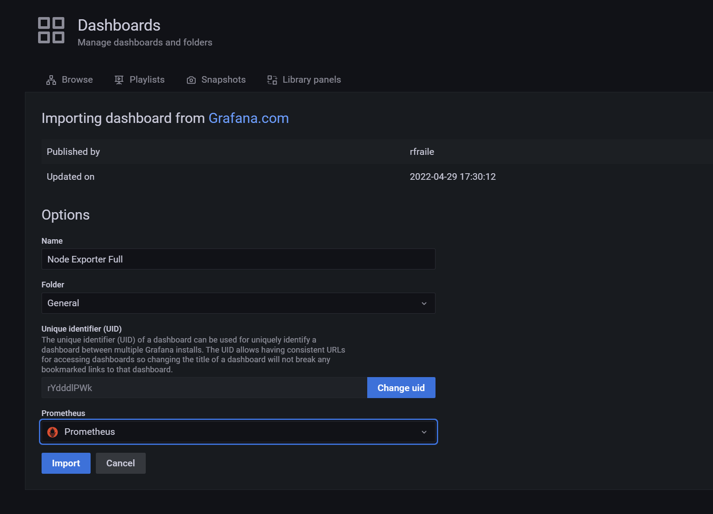Click the Dashboards grid icon in header

tap(51, 30)
